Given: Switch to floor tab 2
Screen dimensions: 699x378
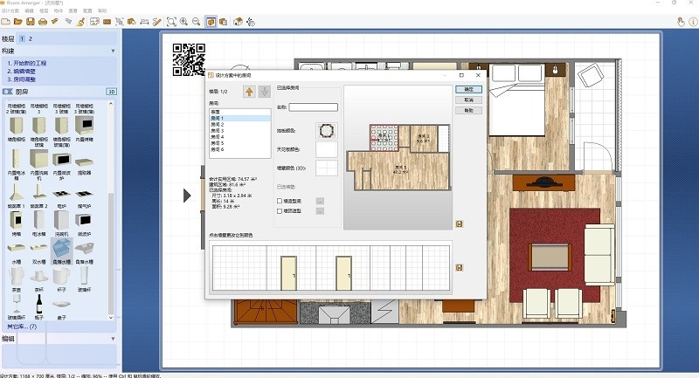Looking at the screenshot, I should coord(31,39).
